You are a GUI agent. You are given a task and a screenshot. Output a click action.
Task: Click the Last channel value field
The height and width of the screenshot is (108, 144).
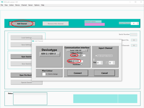click(111, 63)
